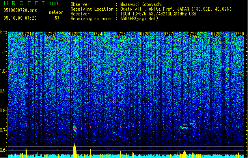Image resolution: width=248 pixels, height=158 pixels.
Task: Click the 0728 time marker
Action: 192,34
